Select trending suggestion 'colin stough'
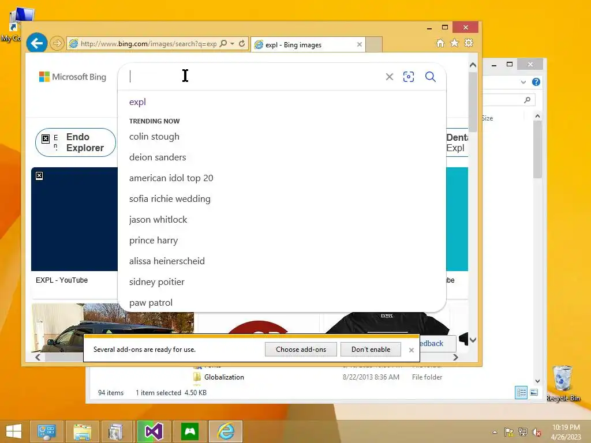 [x=154, y=137]
